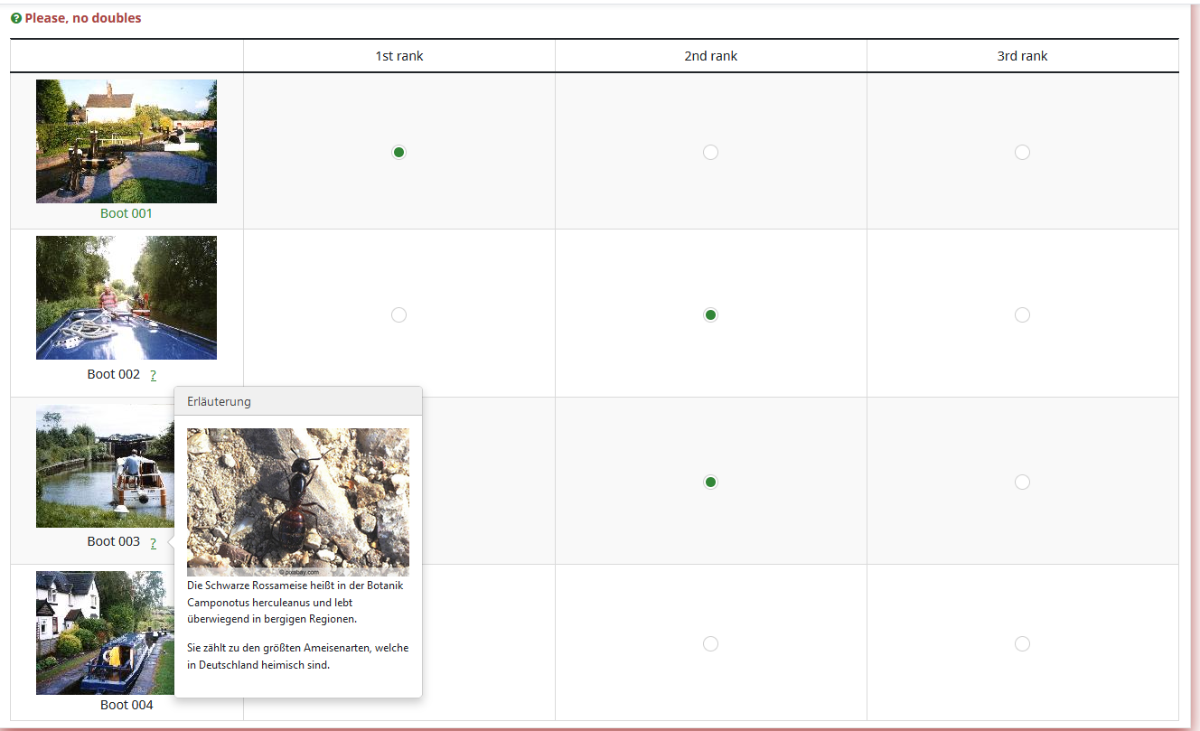The height and width of the screenshot is (731, 1200).
Task: Click the question mark next to Boot 003
Action: (x=154, y=542)
